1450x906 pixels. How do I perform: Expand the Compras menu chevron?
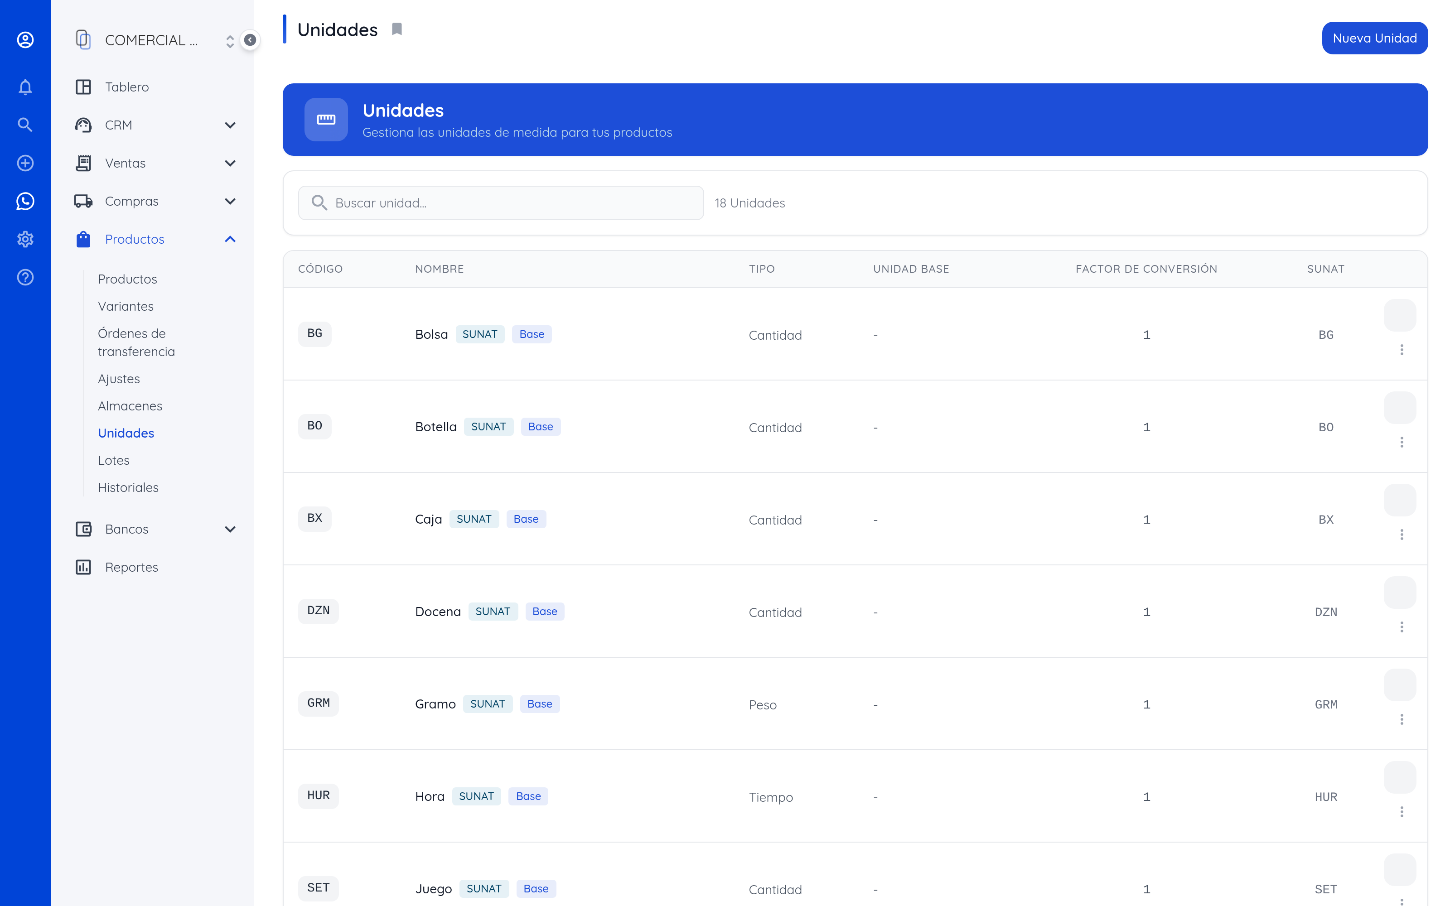(230, 201)
